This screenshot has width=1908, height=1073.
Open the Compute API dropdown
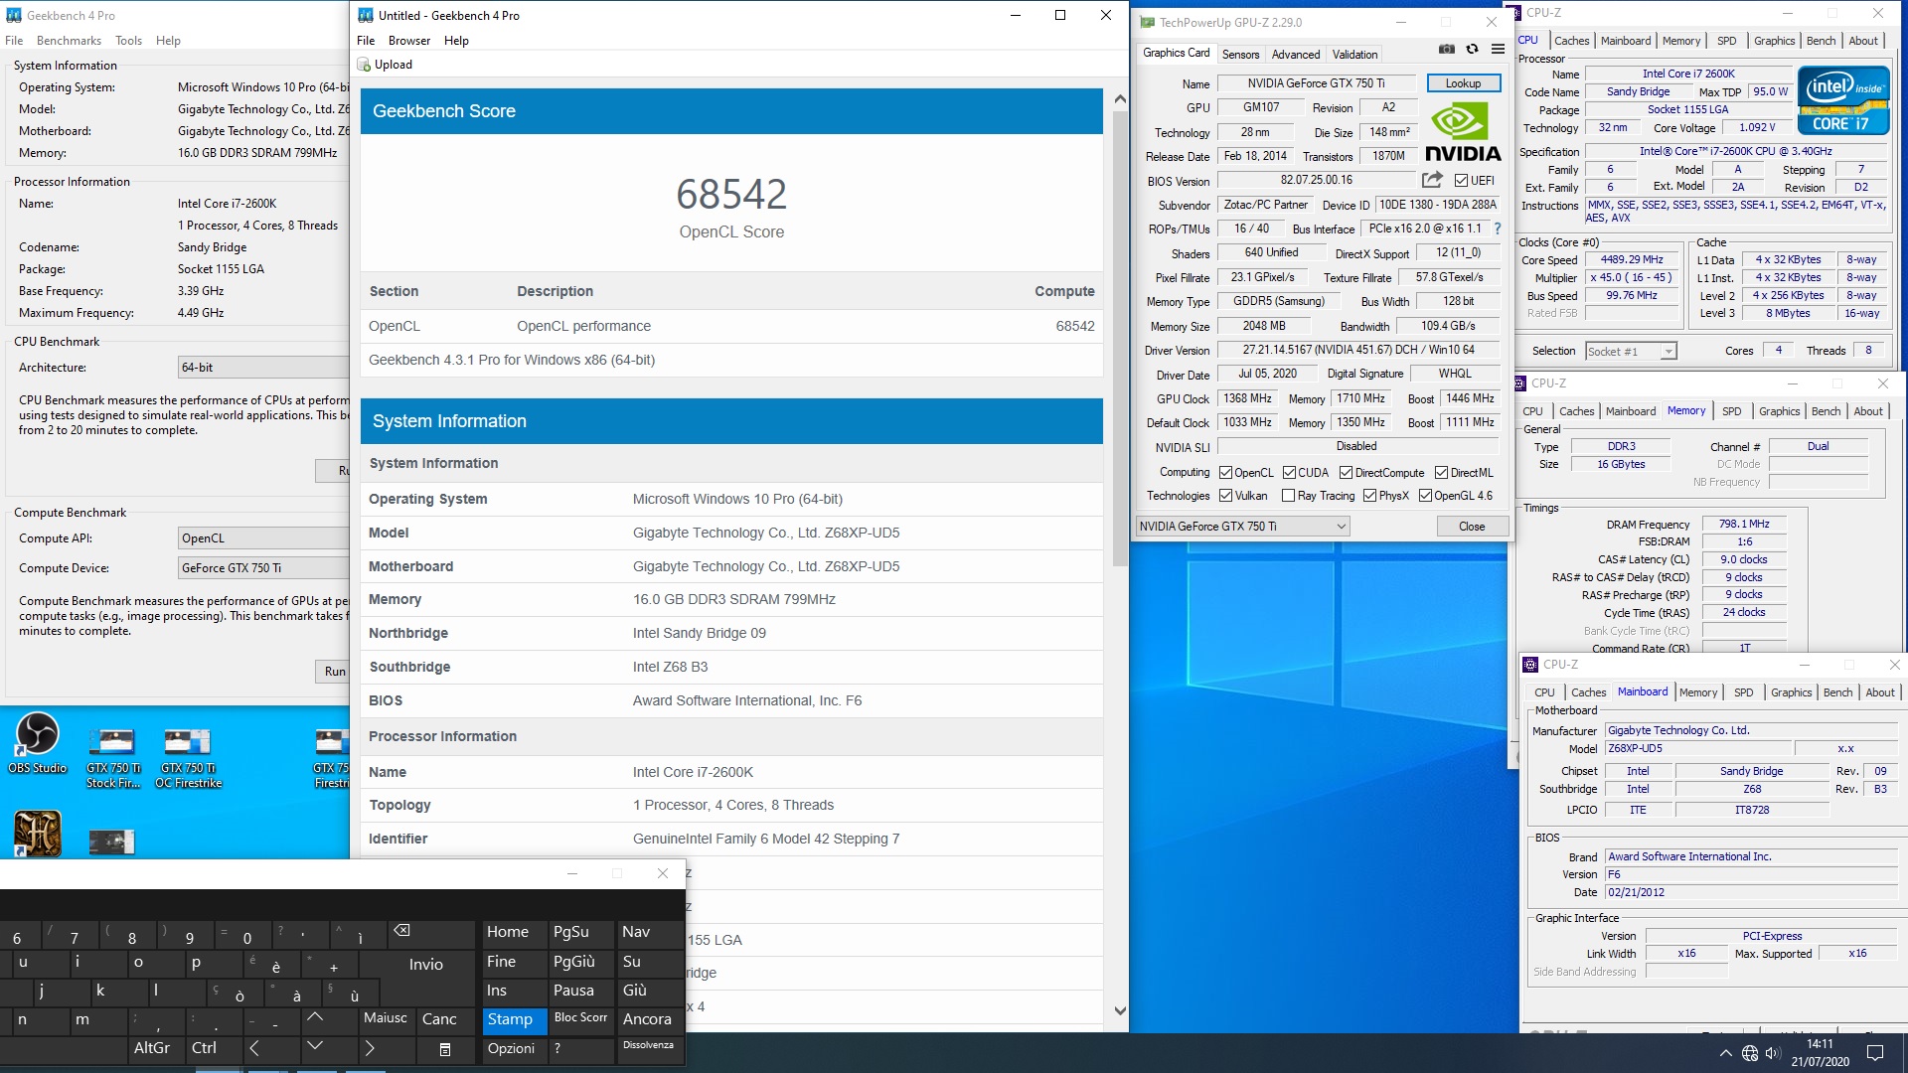(x=263, y=538)
